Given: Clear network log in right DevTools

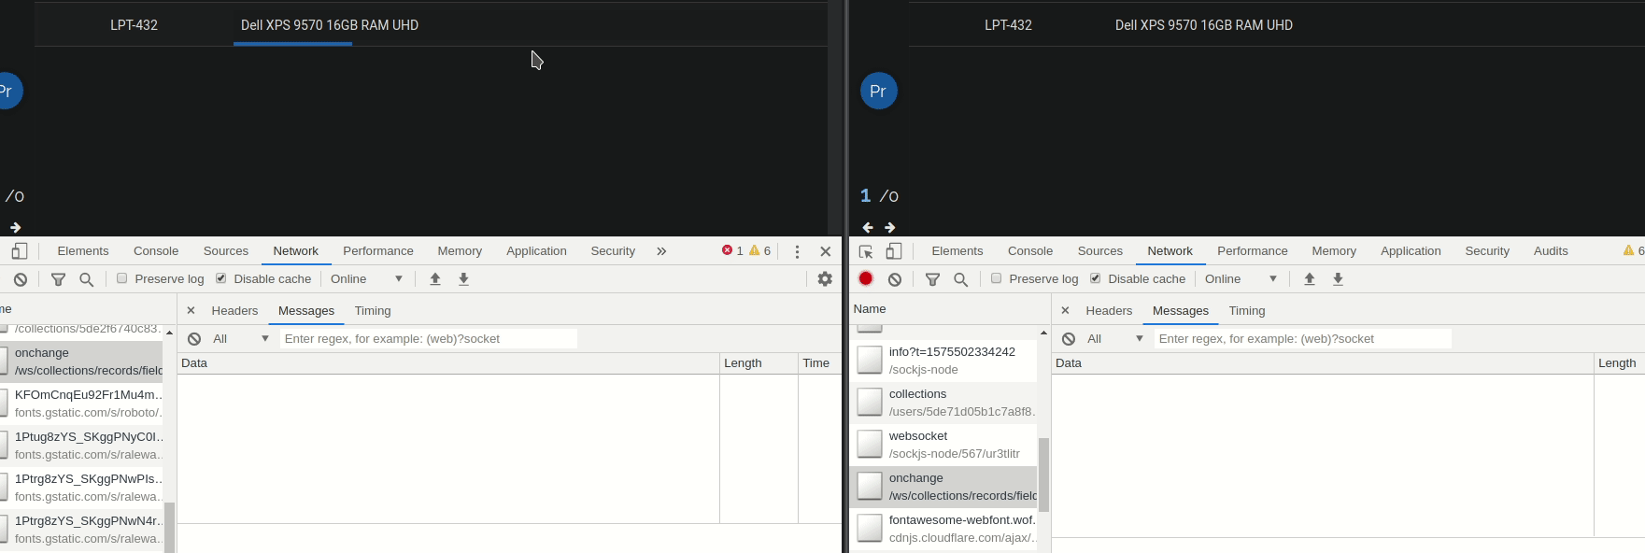Looking at the screenshot, I should 895,278.
